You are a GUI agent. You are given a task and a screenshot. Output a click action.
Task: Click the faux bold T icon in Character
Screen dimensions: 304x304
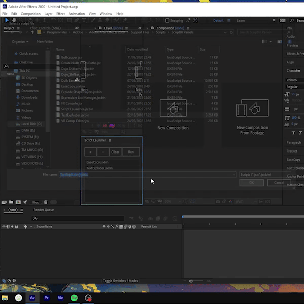pos(293,133)
